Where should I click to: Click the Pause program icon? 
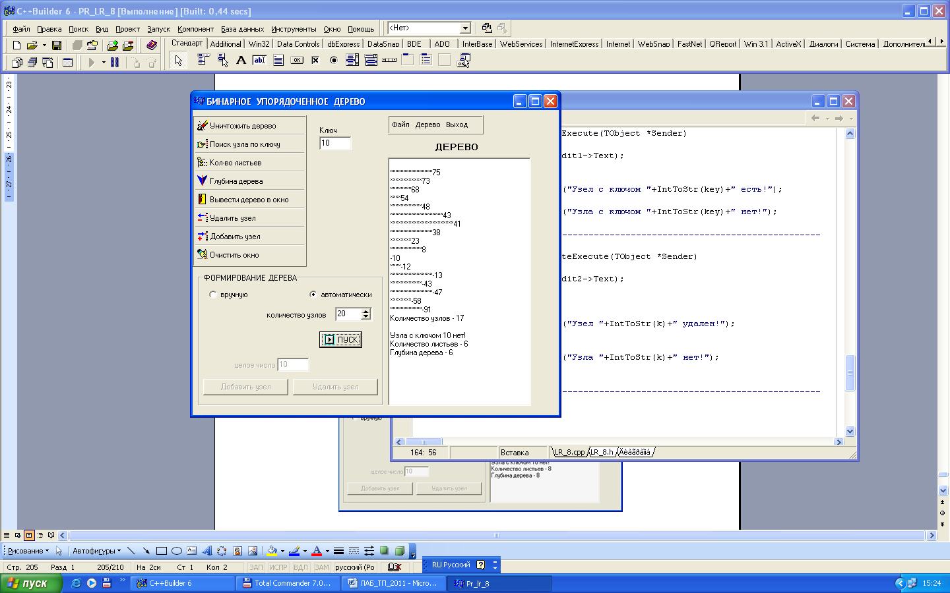[115, 62]
